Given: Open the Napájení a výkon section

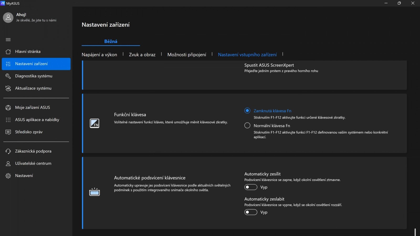Looking at the screenshot, I should 99,55.
